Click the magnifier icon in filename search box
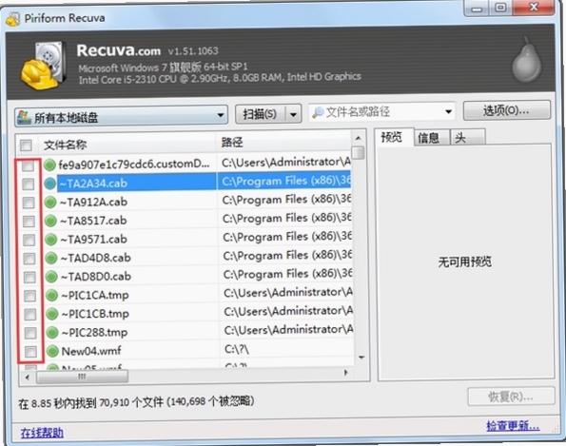 [318, 112]
